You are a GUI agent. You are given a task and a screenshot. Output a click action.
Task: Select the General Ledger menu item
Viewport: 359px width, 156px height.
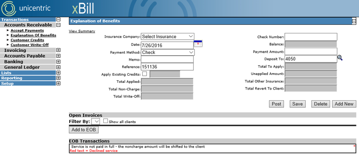(28, 67)
